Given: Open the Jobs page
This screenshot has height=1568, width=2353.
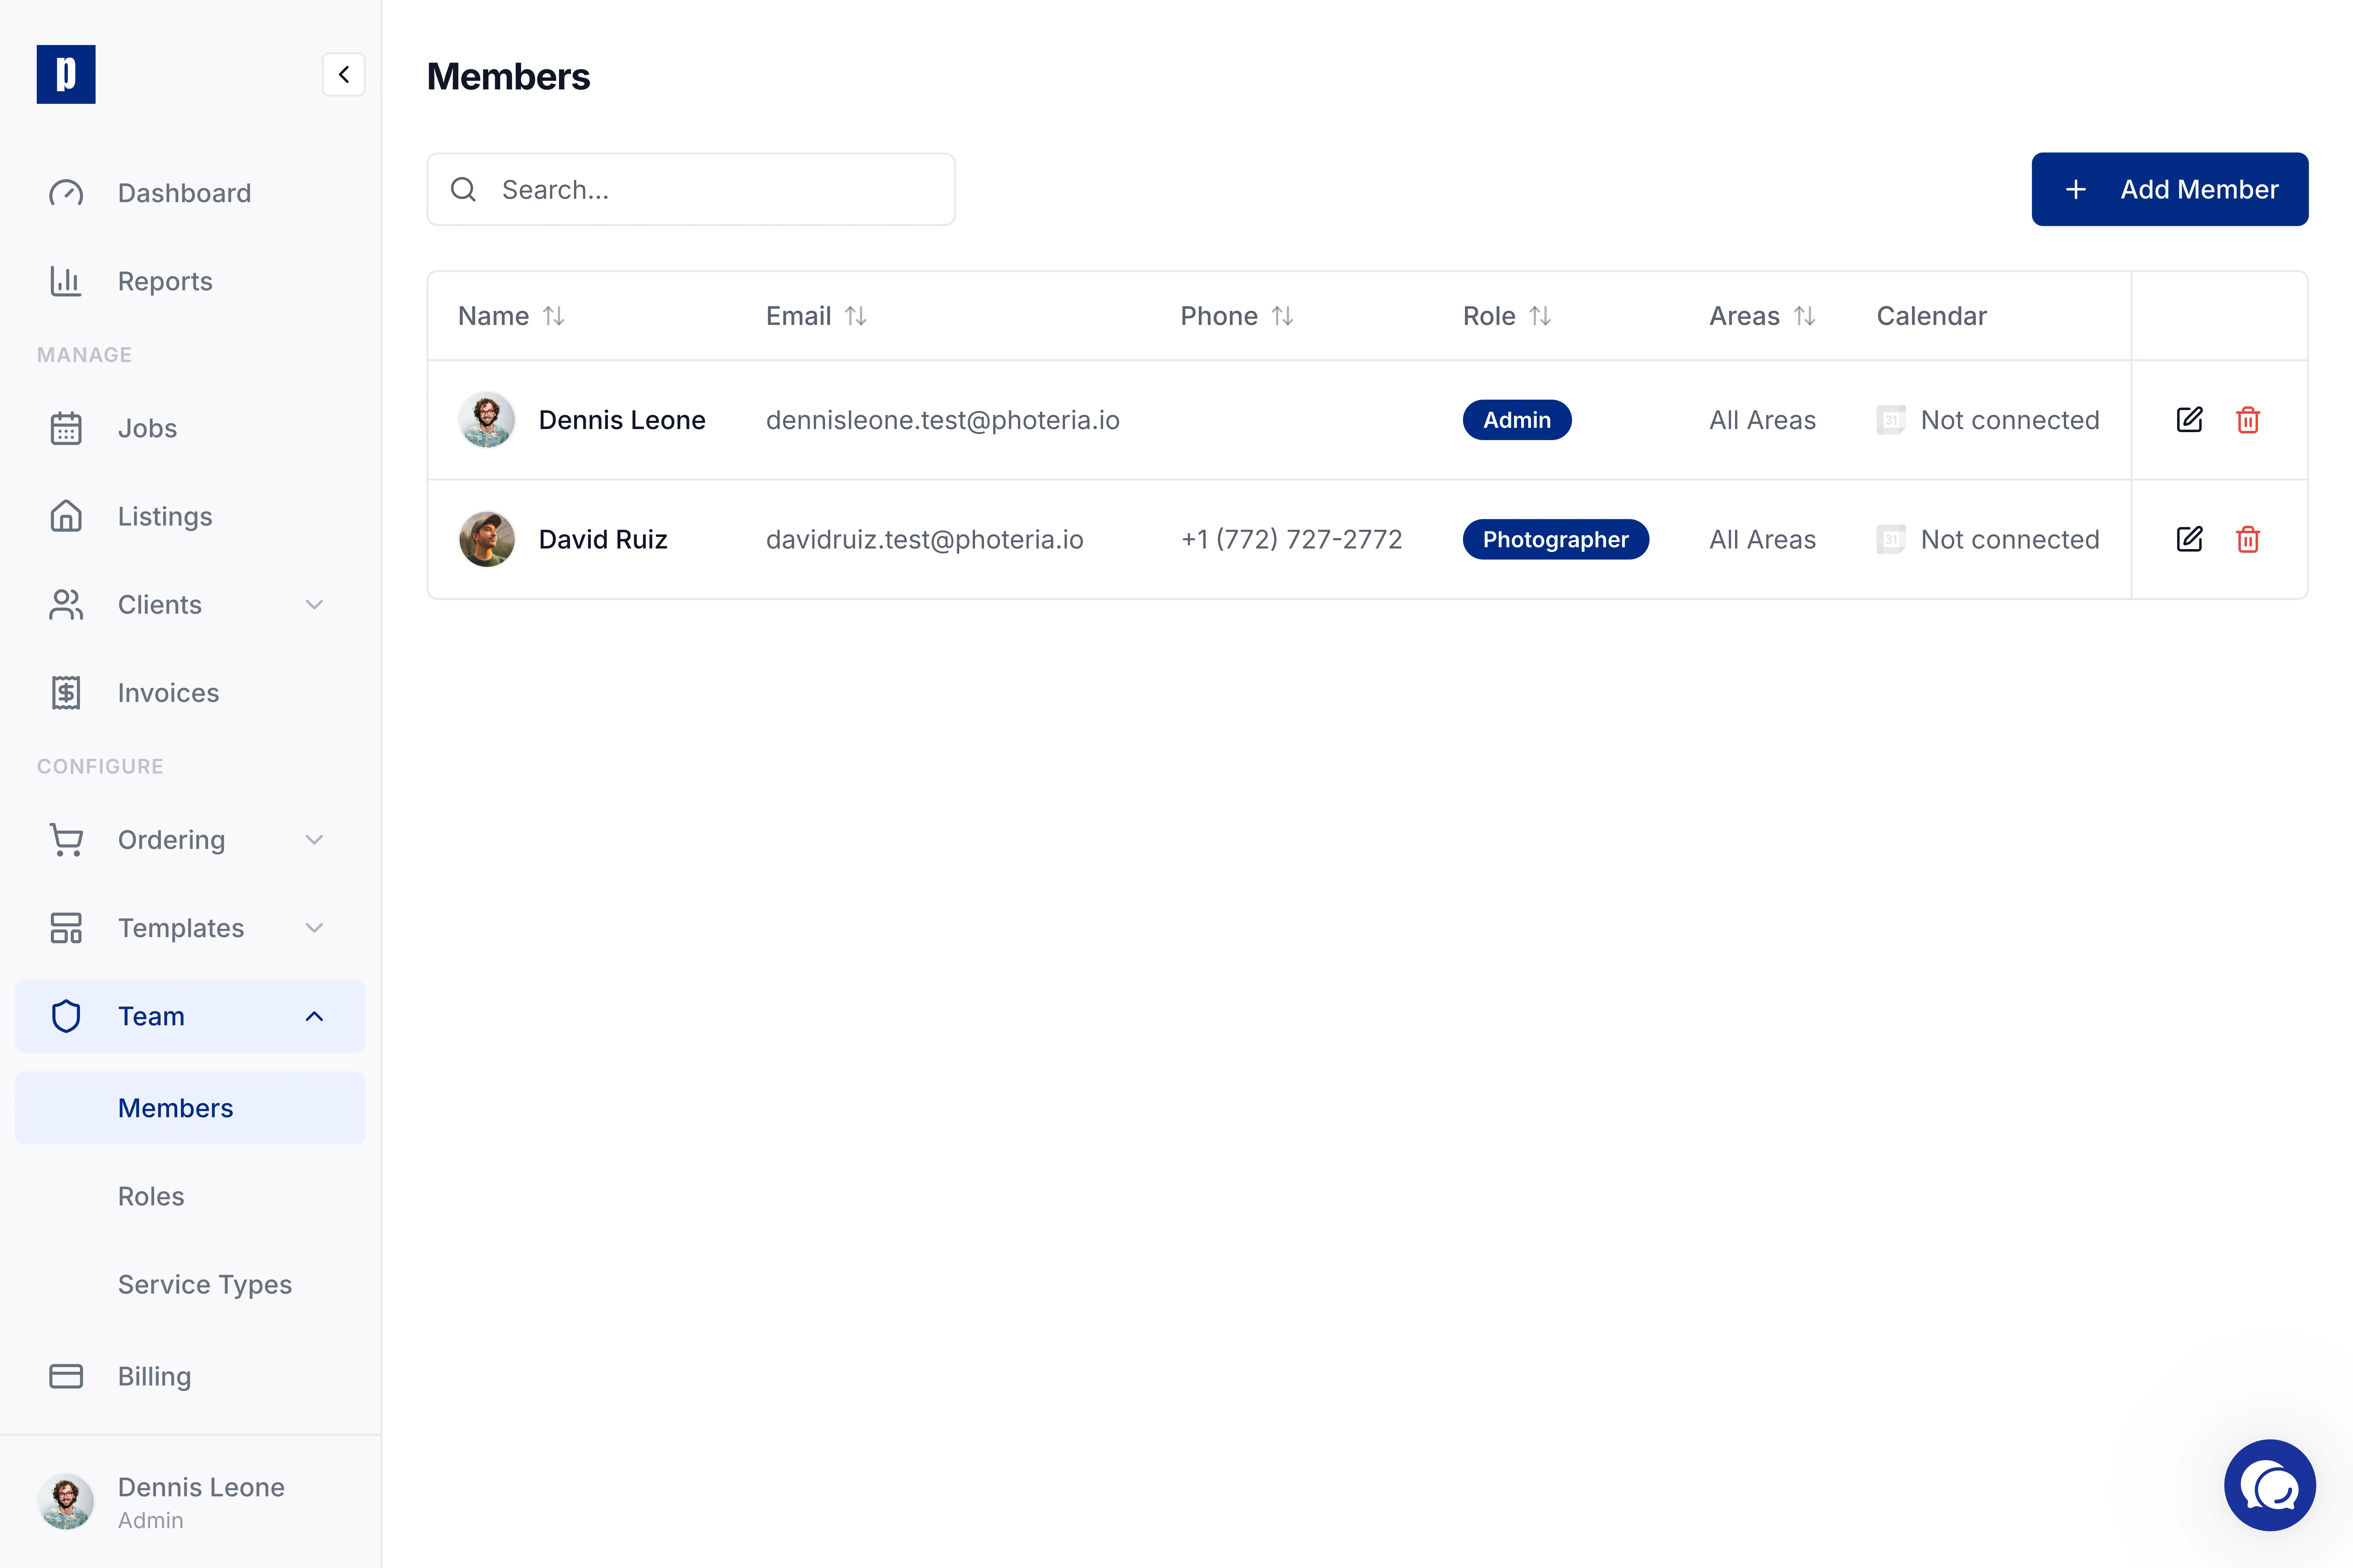Looking at the screenshot, I should [x=190, y=428].
